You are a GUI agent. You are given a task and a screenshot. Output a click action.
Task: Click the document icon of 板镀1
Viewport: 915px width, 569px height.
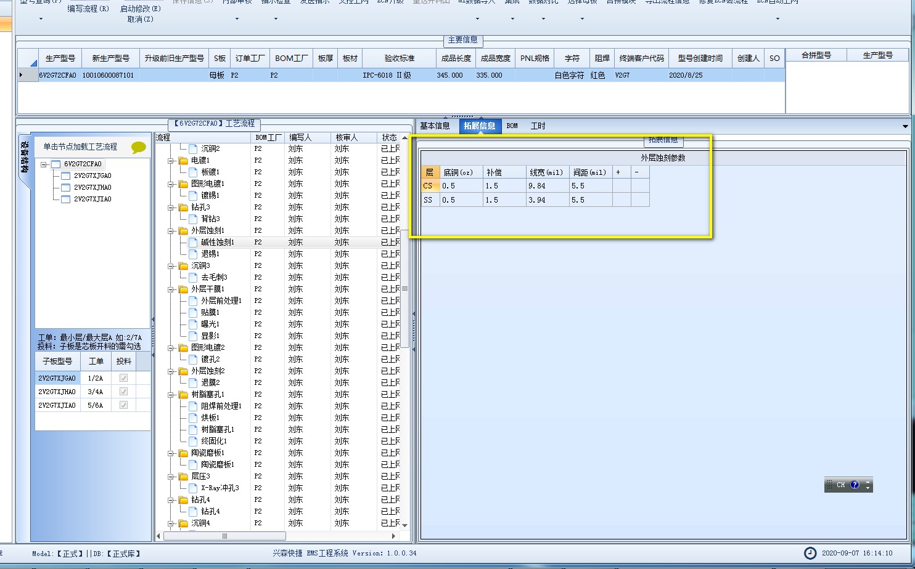click(193, 172)
